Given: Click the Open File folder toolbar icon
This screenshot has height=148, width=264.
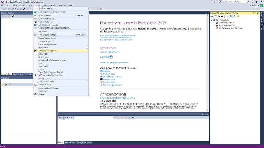Looking at the screenshot, I should [x=18, y=9].
